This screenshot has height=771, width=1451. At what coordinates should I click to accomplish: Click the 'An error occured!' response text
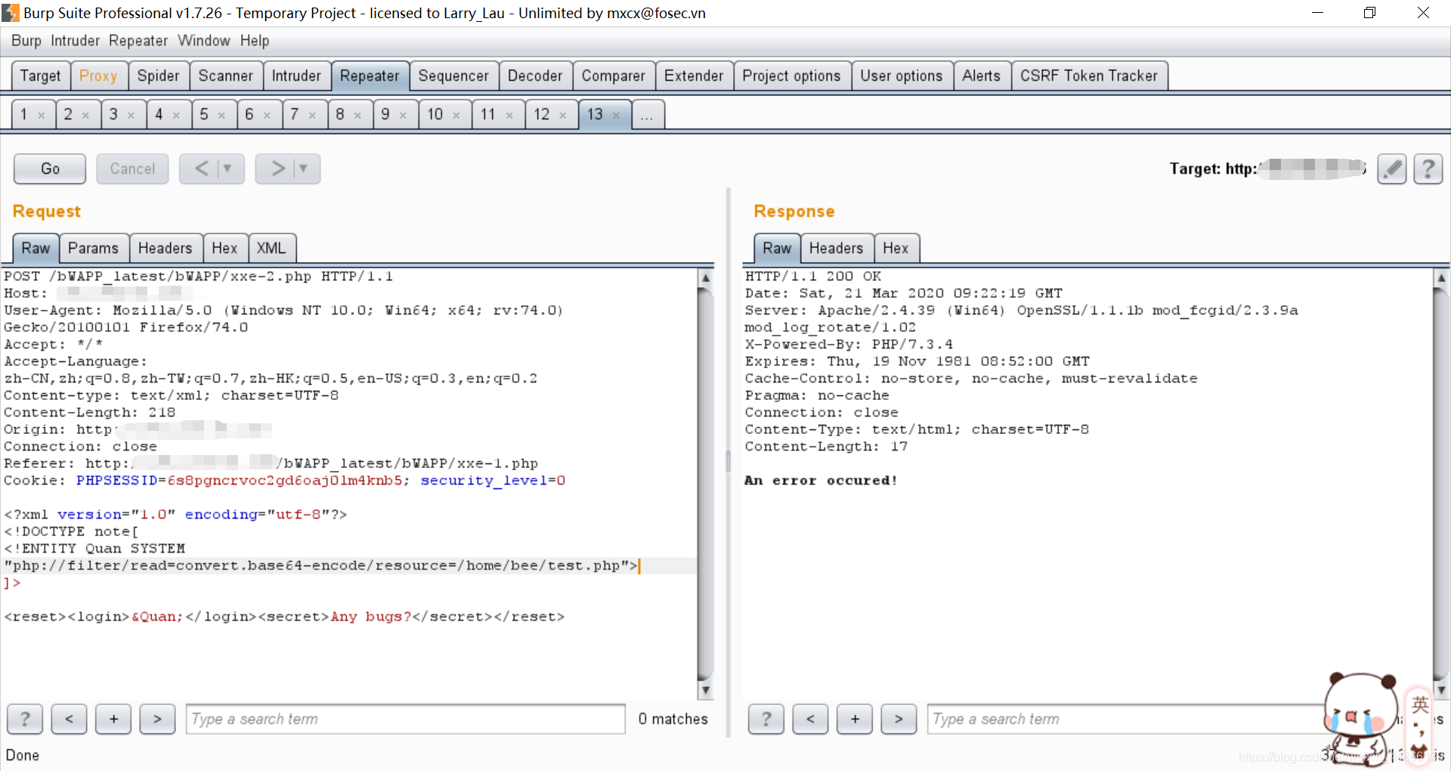(x=821, y=480)
